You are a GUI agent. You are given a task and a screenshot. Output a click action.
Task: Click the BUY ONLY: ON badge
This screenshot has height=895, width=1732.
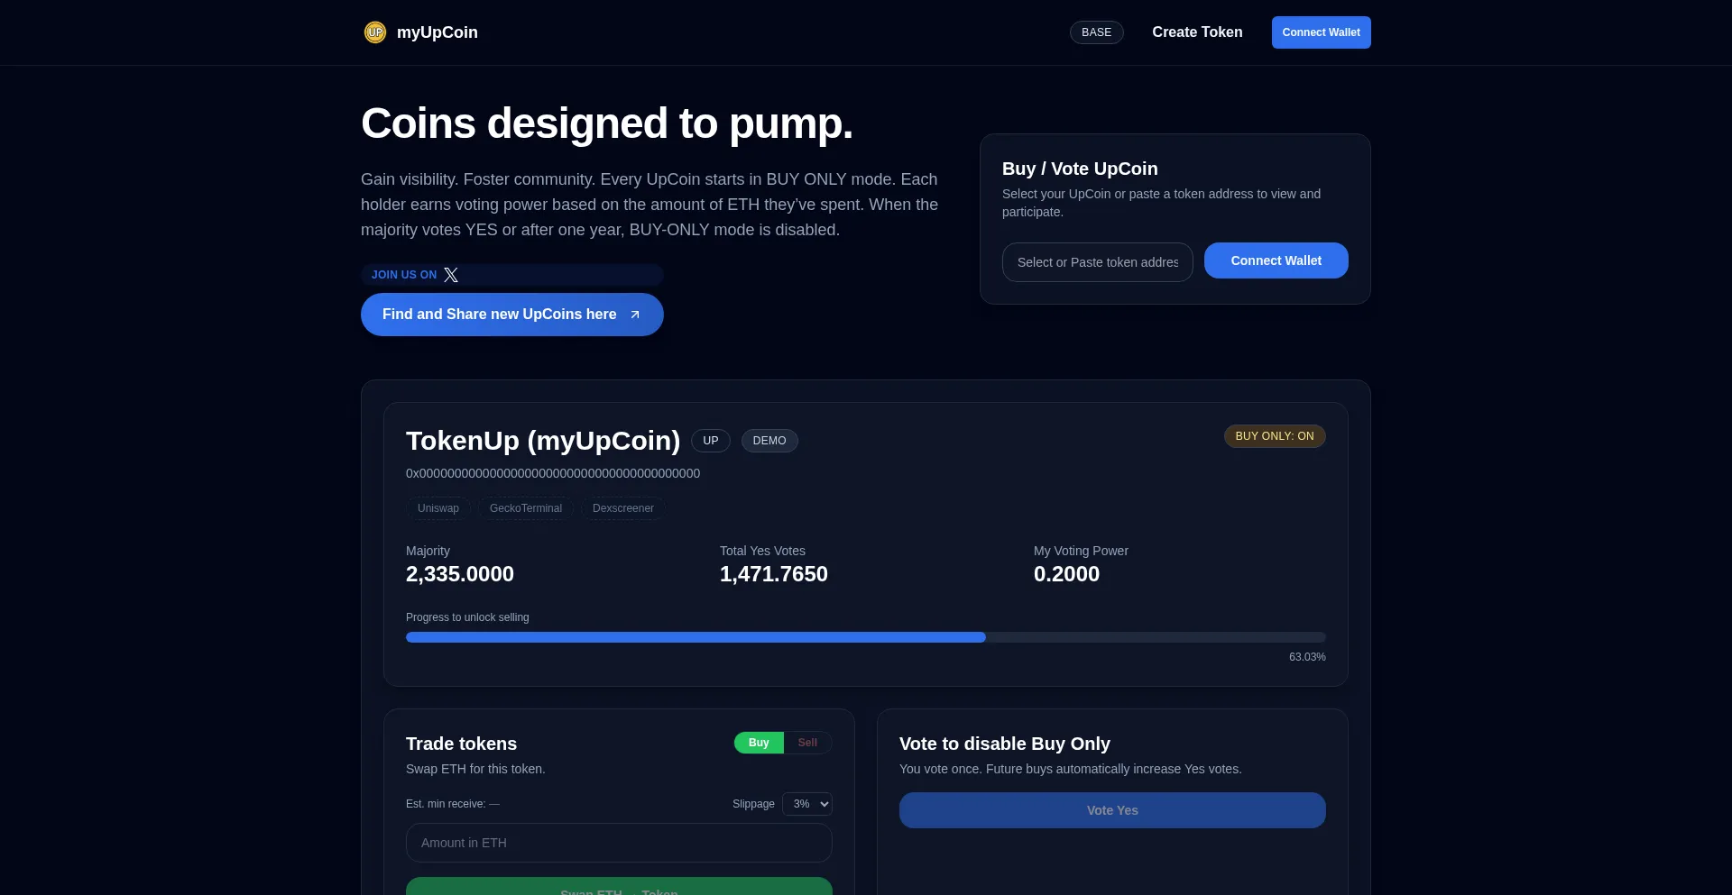[1274, 435]
